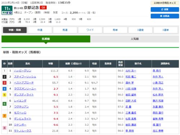Image resolution: width=180 pixels, height=135 pixels.
Task: Select the 馬単 tab
Action: tap(115, 30)
